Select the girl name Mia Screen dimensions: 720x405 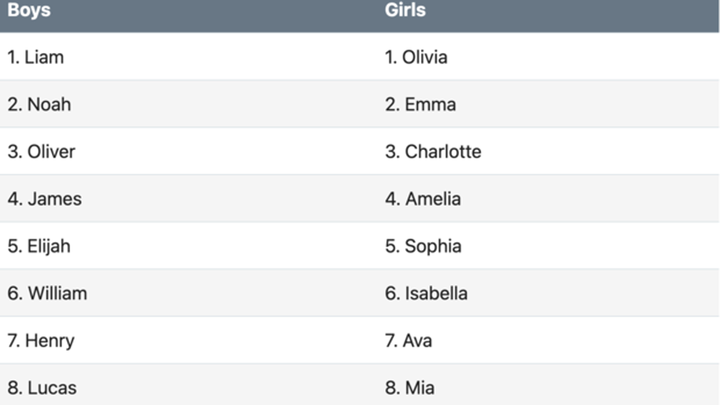click(420, 388)
